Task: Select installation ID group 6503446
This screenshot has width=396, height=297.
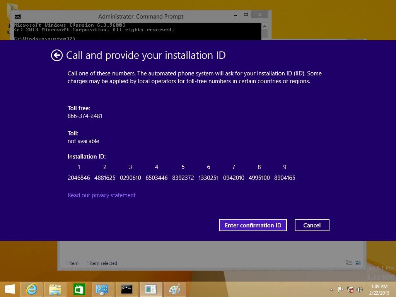Action: 157,178
